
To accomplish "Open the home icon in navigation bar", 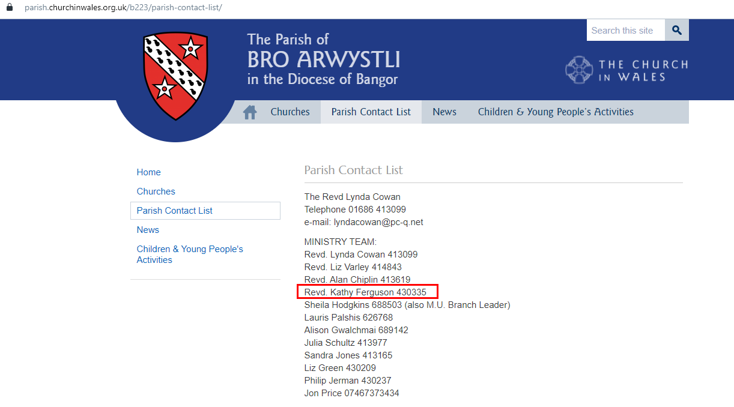I will (250, 112).
